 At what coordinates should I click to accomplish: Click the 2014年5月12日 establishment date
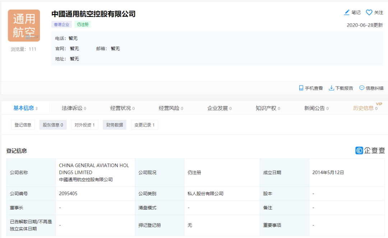pyautogui.click(x=328, y=172)
